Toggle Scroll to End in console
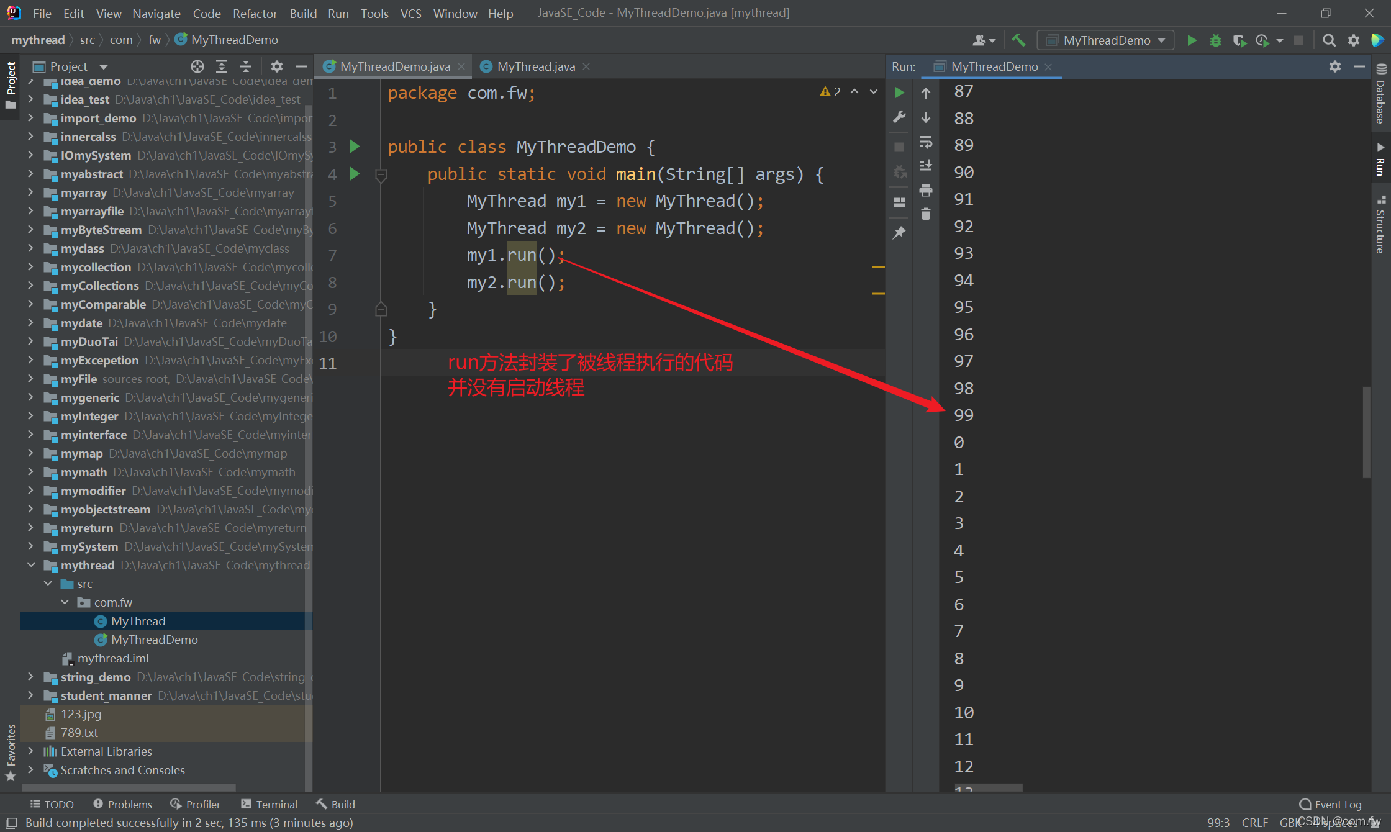The width and height of the screenshot is (1391, 832). (926, 166)
